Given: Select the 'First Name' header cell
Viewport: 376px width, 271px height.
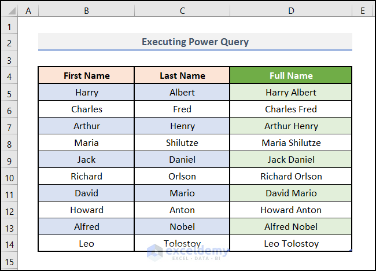Looking at the screenshot, I should [x=86, y=75].
